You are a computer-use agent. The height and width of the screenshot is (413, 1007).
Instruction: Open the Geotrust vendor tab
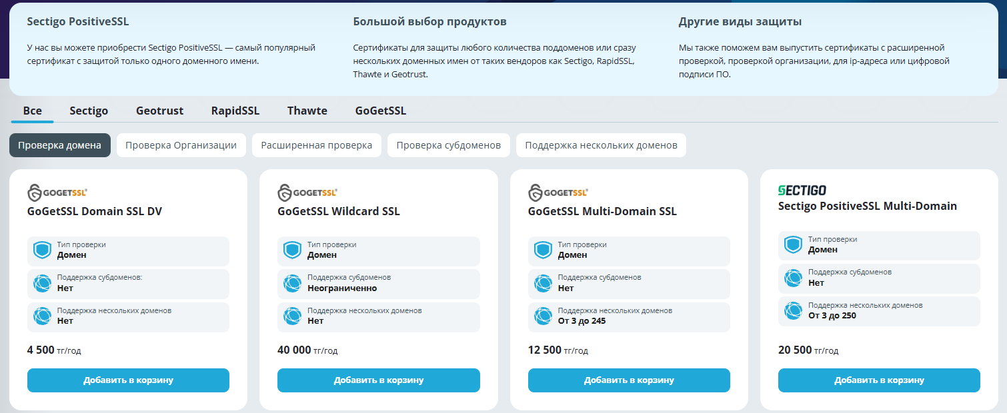159,111
